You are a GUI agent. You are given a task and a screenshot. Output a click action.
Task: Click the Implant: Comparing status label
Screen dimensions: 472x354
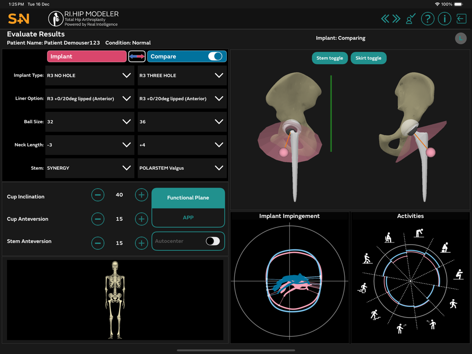tap(341, 38)
